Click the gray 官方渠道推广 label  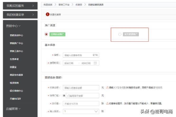click(131, 34)
